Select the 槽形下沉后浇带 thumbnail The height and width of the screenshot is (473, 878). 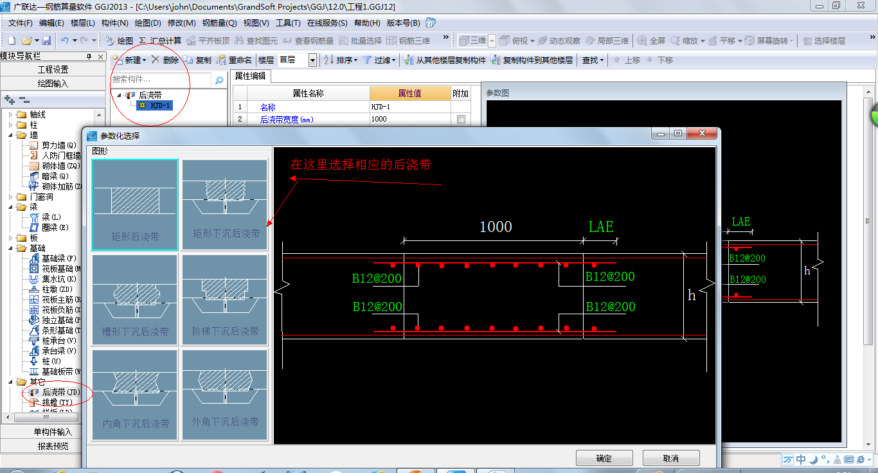(135, 299)
